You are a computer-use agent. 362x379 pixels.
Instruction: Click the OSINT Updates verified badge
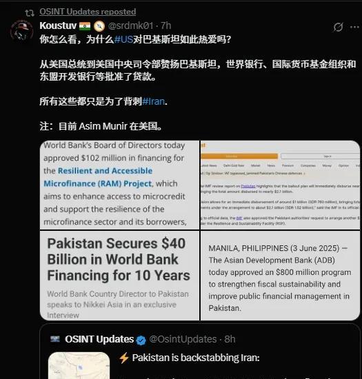click(141, 340)
